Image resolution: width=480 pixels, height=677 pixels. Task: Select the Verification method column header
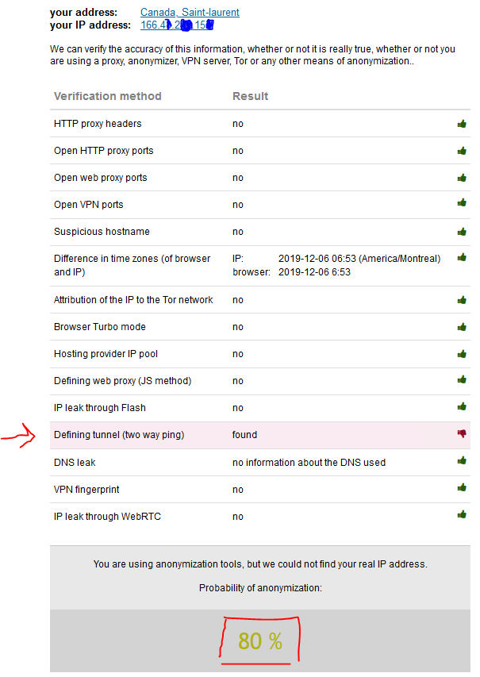coord(107,96)
